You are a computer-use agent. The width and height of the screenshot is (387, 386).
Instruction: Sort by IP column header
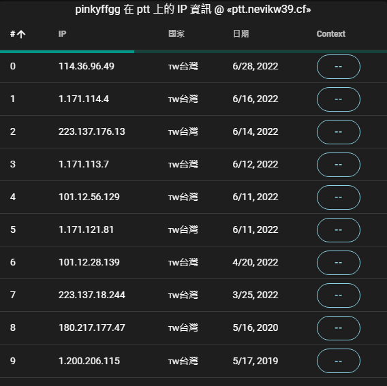[x=62, y=34]
